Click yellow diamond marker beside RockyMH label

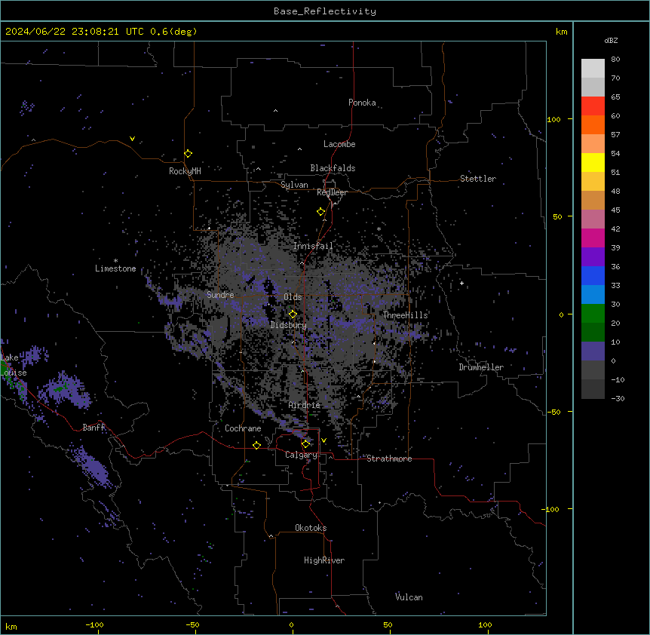click(189, 154)
